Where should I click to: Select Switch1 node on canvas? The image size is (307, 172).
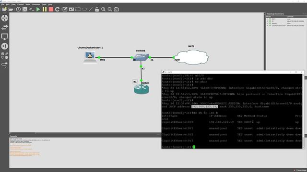point(141,57)
